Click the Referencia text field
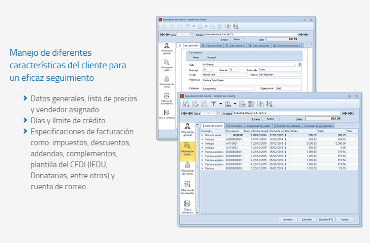 point(251,81)
